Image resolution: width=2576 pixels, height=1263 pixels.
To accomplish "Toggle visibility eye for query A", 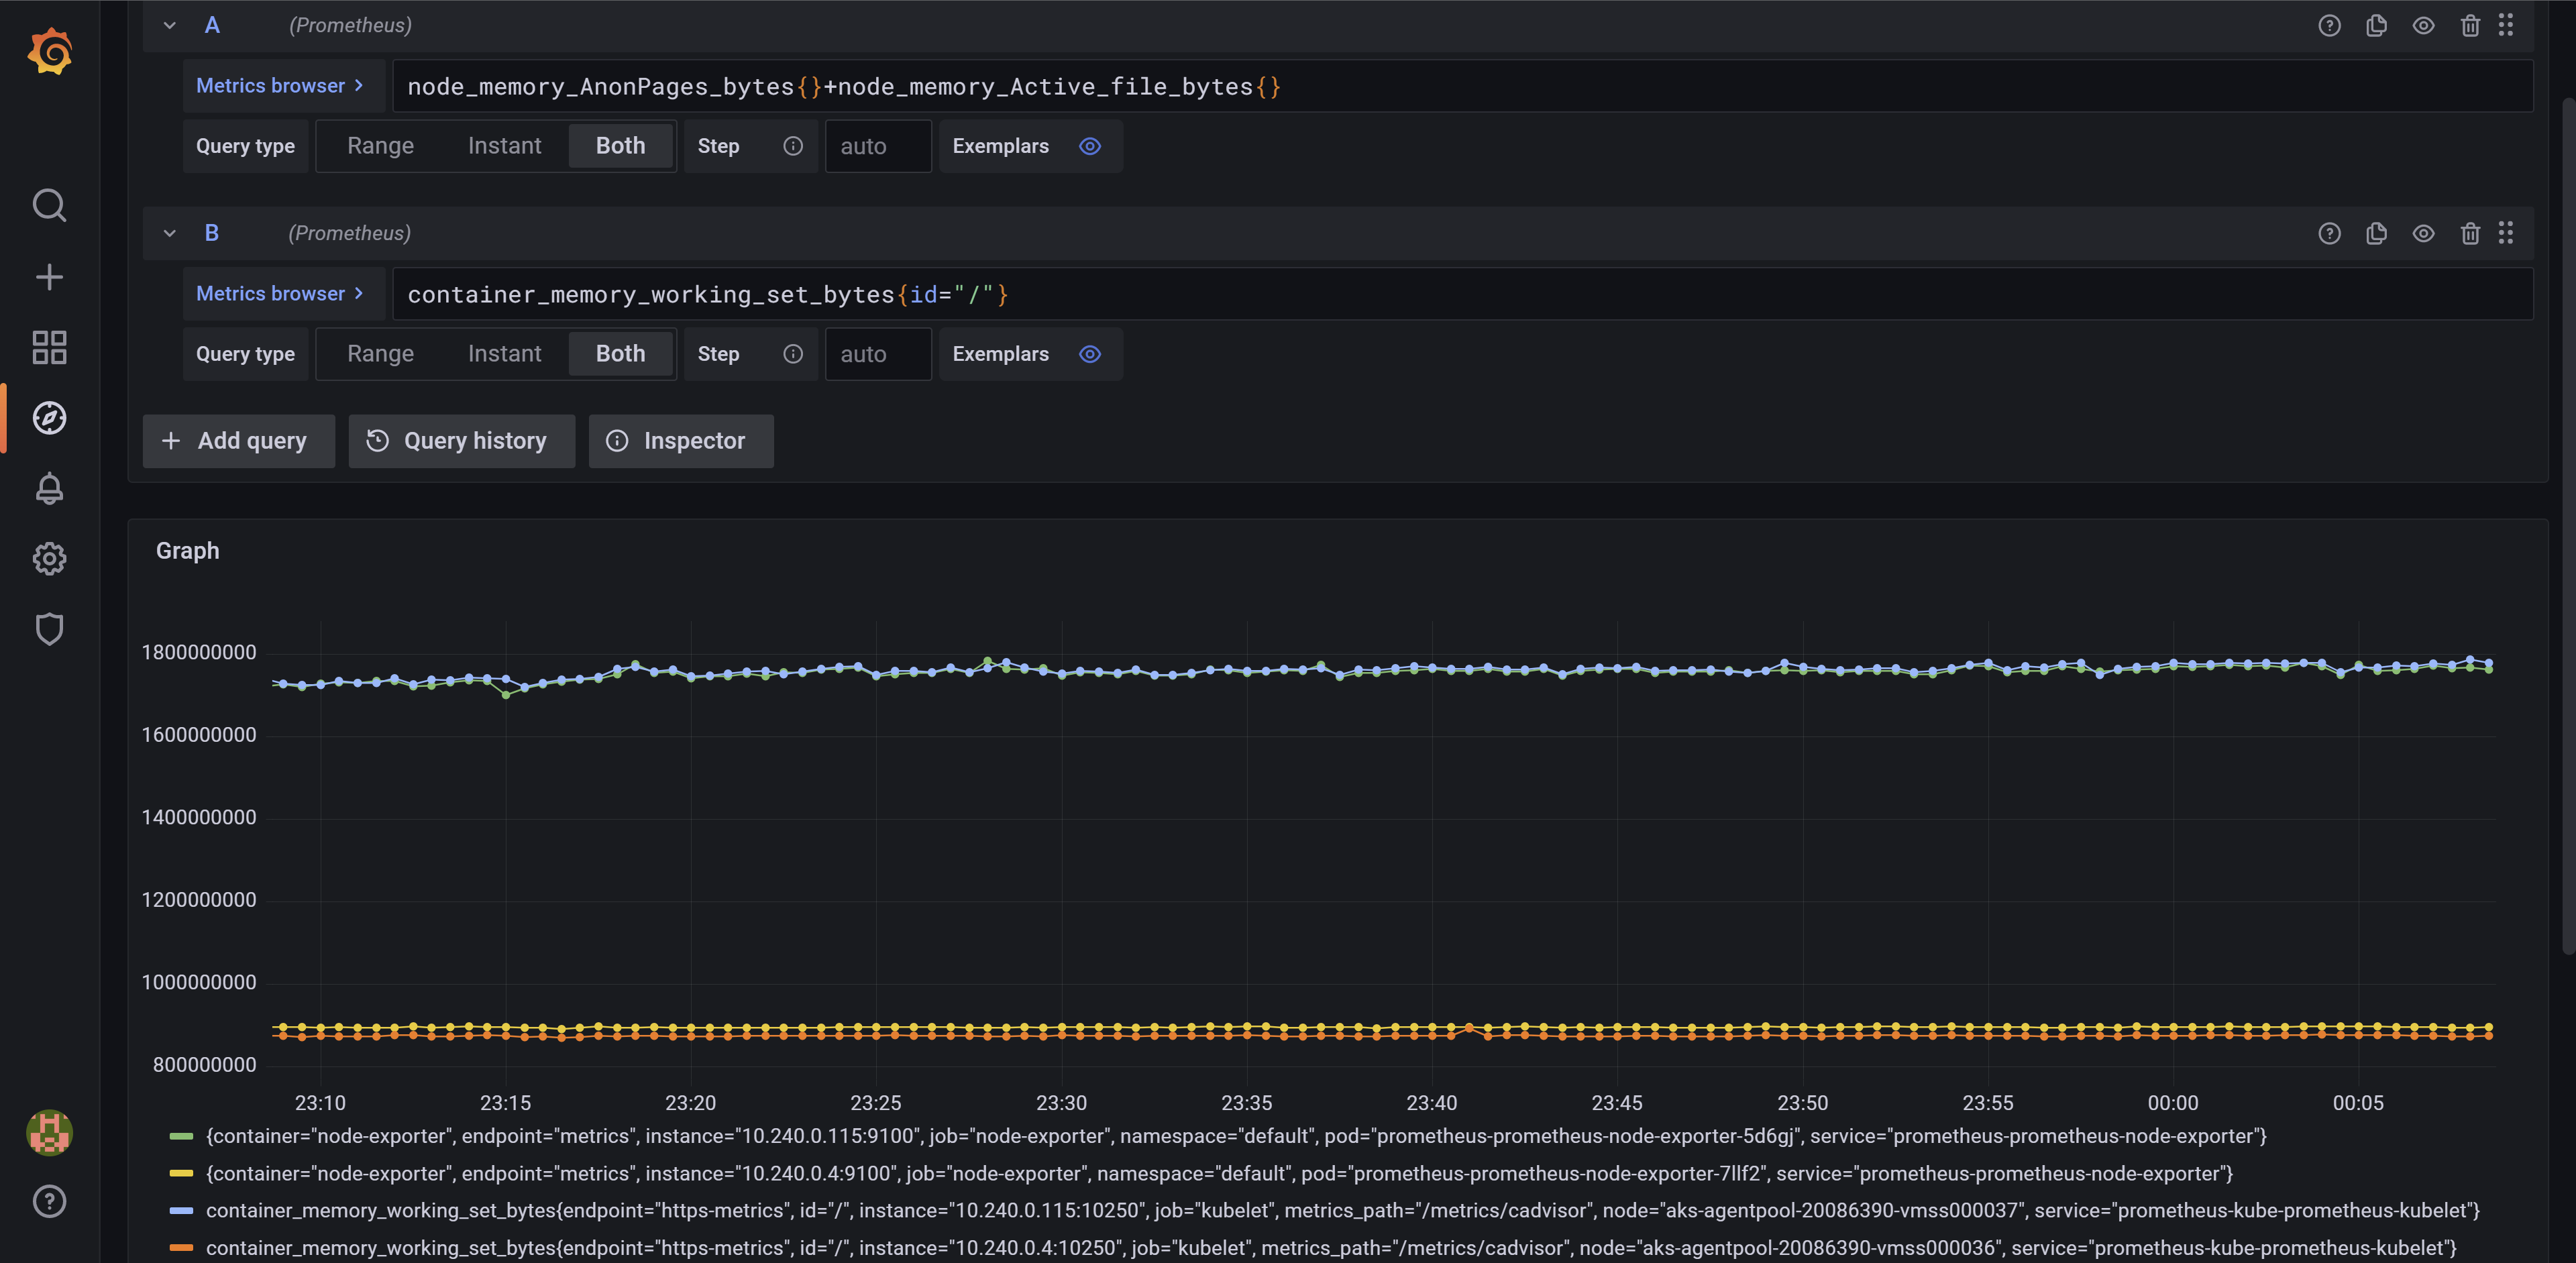I will [2423, 26].
